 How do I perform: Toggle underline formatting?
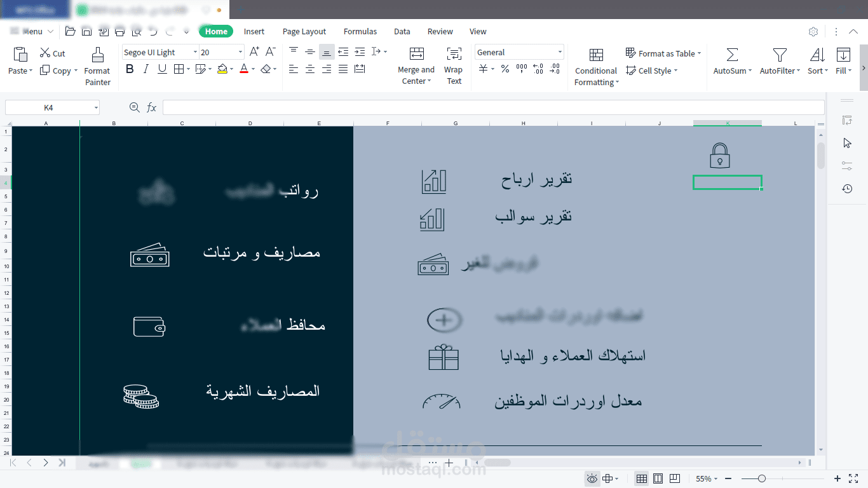pyautogui.click(x=162, y=69)
